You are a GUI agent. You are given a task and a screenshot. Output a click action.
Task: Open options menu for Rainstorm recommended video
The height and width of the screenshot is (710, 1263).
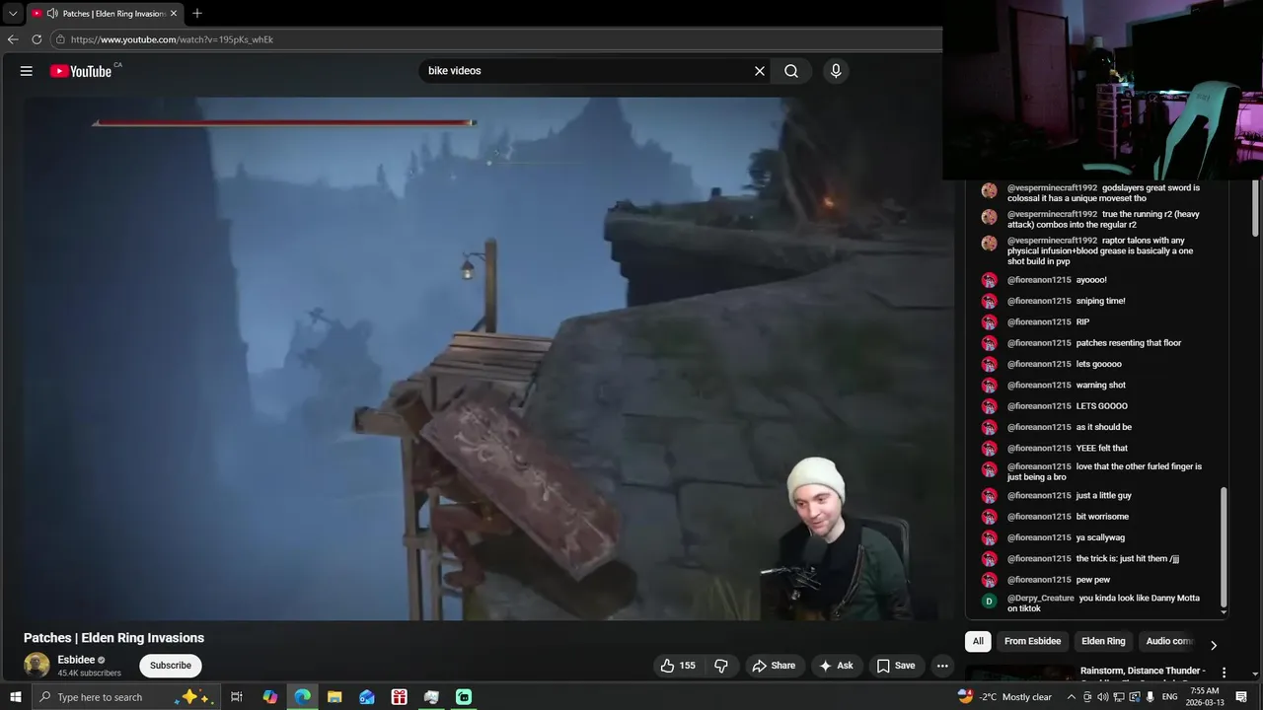1224,673
